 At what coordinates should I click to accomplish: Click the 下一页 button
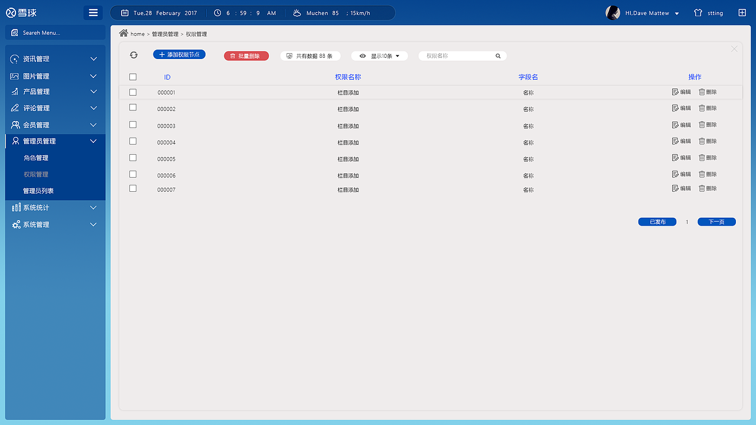click(716, 222)
